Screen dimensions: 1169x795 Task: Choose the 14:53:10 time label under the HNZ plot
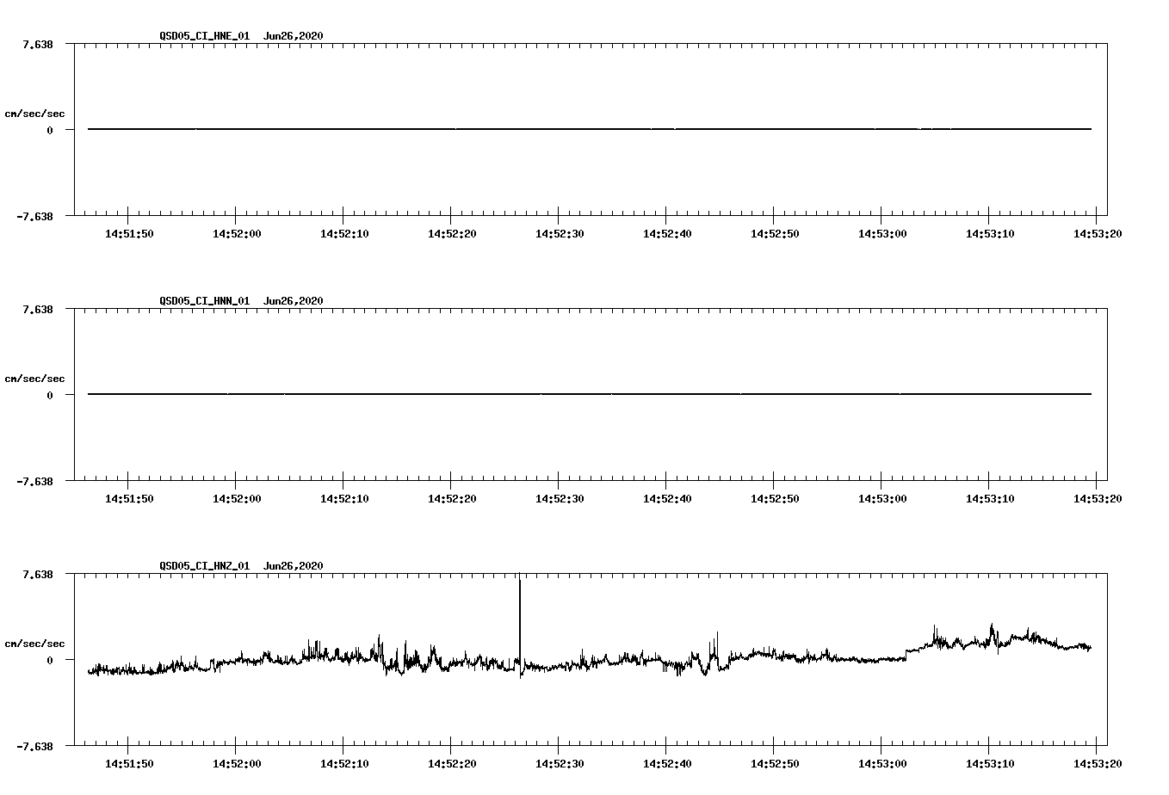tap(990, 763)
